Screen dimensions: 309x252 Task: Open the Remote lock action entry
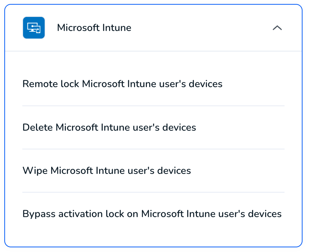click(x=153, y=84)
